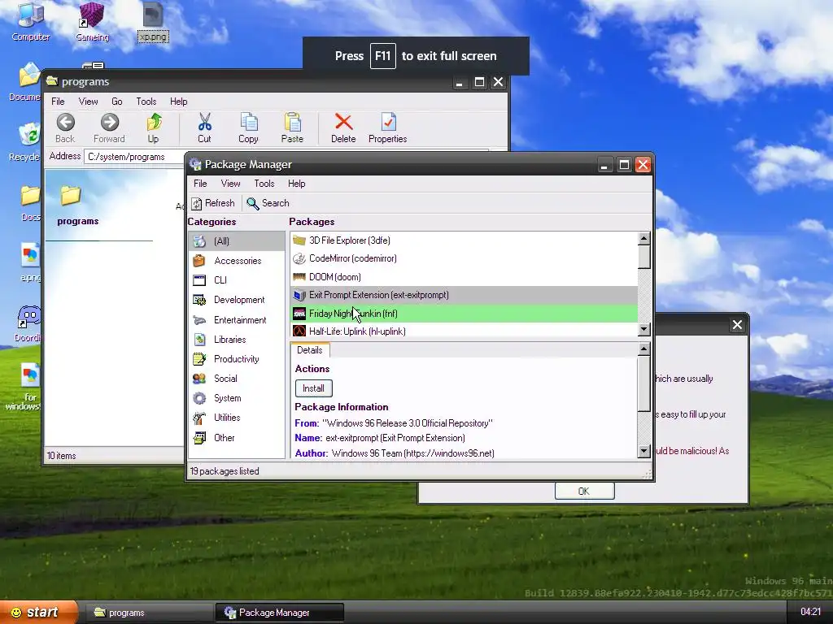833x624 pixels.
Task: Select the Development category
Action: [237, 300]
